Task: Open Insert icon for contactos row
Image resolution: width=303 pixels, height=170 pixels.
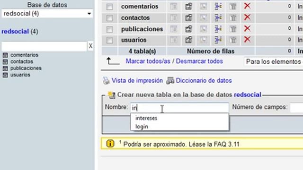Action: (218, 18)
